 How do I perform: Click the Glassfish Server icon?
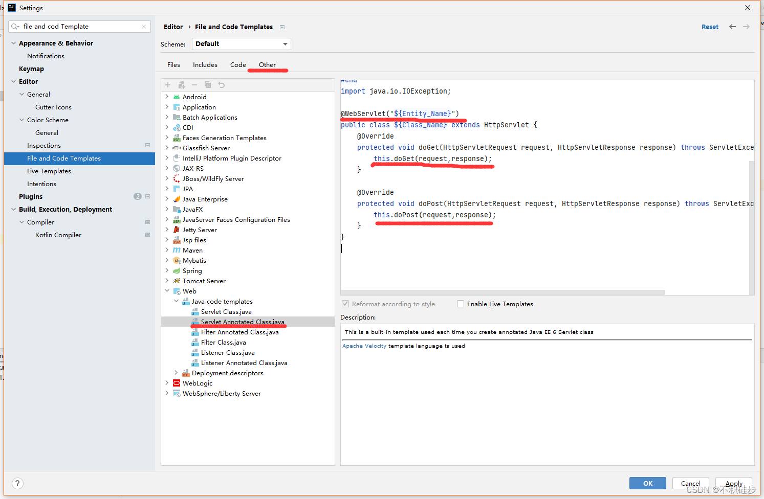click(177, 148)
